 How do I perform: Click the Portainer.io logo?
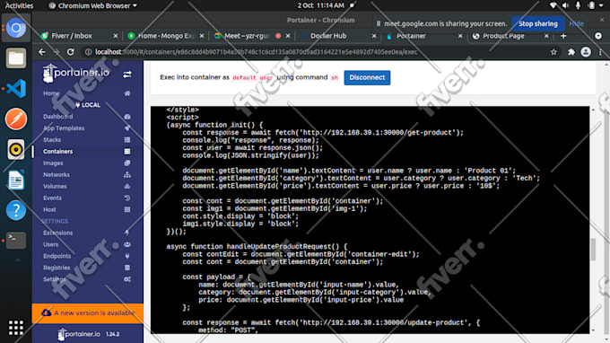(x=76, y=74)
